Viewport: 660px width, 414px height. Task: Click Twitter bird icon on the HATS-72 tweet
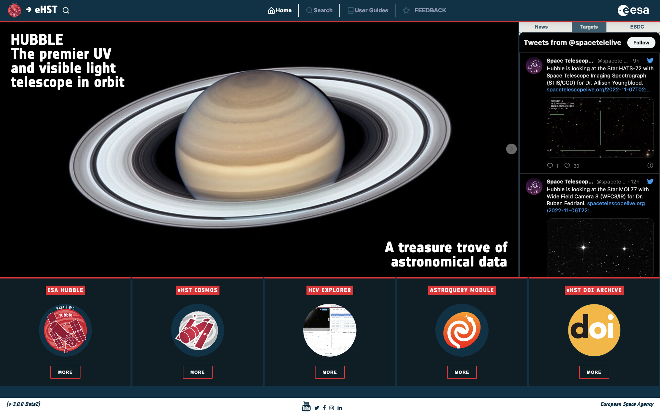(x=650, y=61)
